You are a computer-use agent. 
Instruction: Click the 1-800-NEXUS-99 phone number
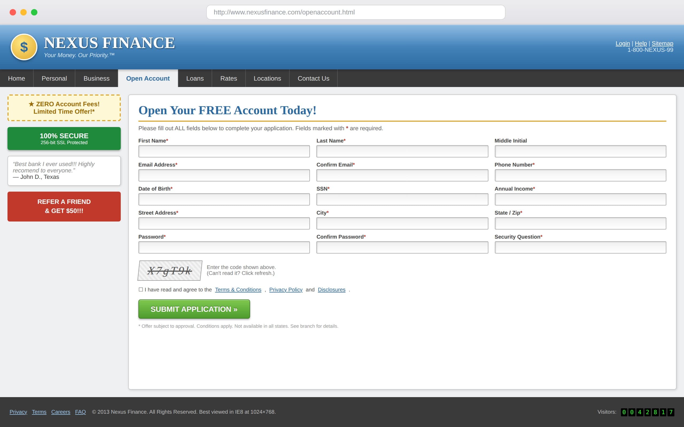click(650, 50)
